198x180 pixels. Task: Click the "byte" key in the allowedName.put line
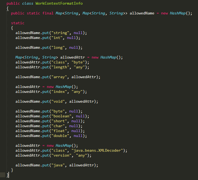point(58,111)
